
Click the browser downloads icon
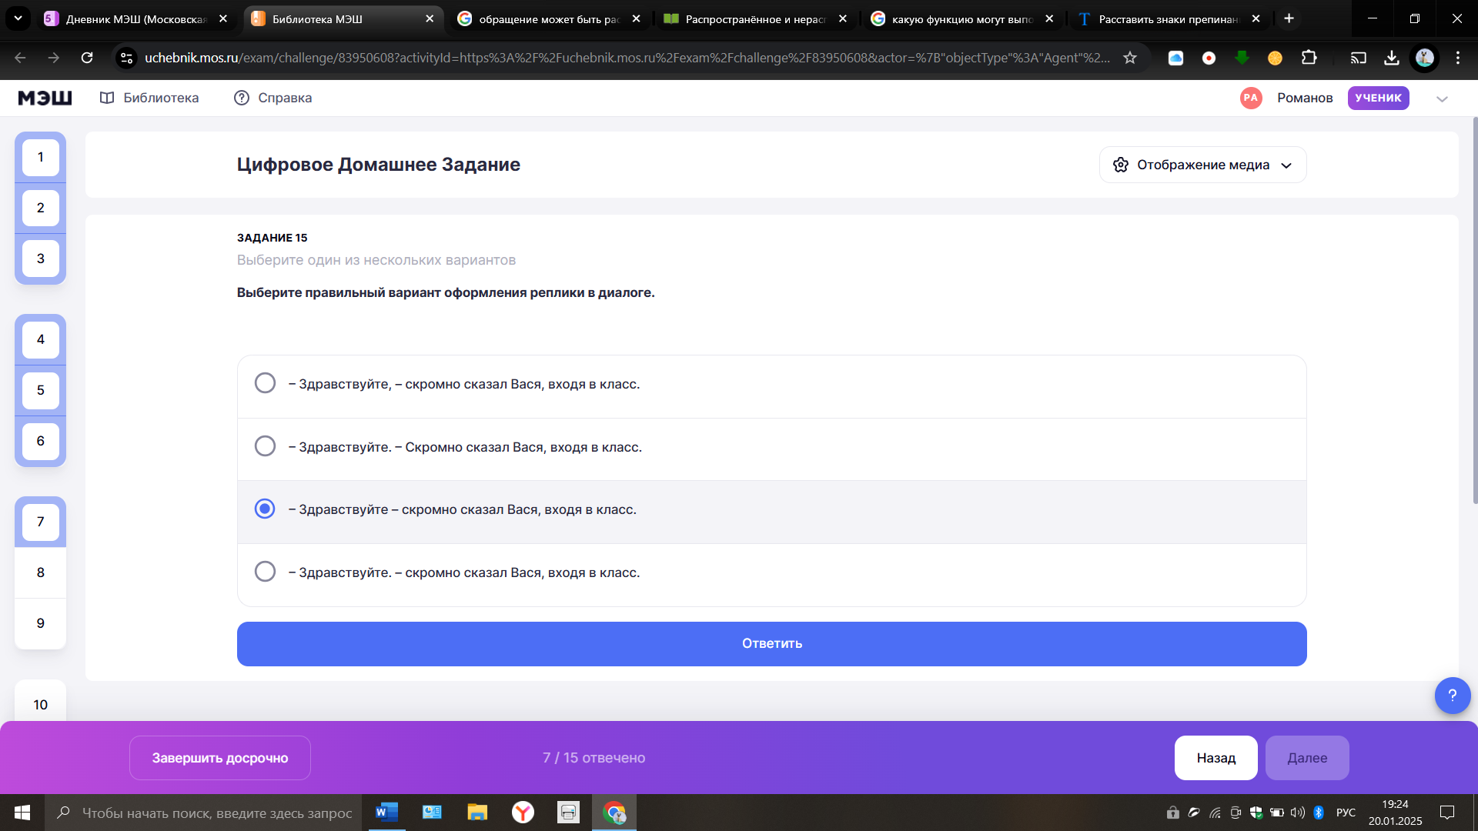[1391, 58]
